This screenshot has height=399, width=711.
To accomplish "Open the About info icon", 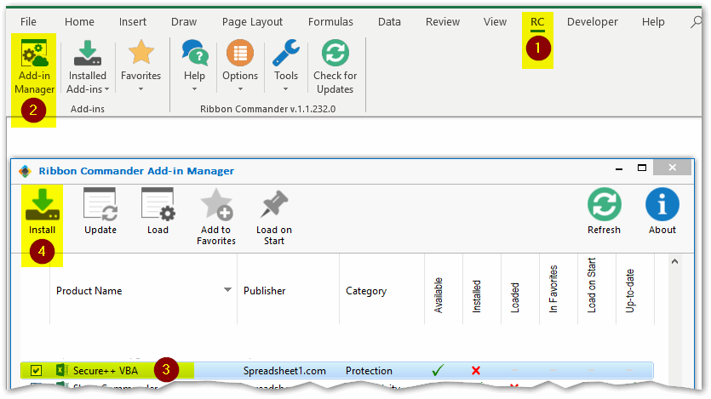I will point(662,204).
